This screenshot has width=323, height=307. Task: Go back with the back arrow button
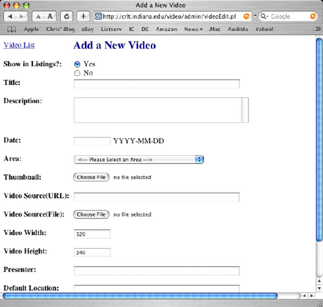point(10,16)
